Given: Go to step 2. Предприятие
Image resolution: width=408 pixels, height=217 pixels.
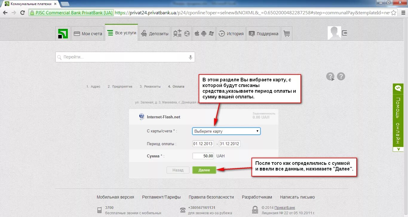Looking at the screenshot, I should pyautogui.click(x=120, y=86).
